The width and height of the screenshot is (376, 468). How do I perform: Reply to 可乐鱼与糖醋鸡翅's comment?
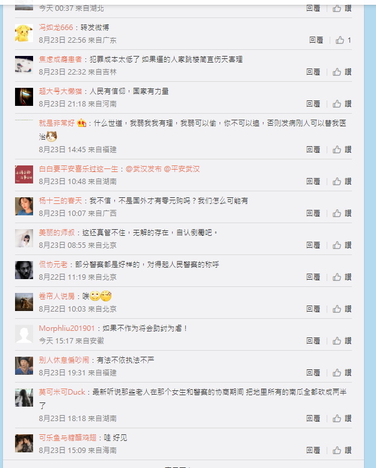[313, 451]
